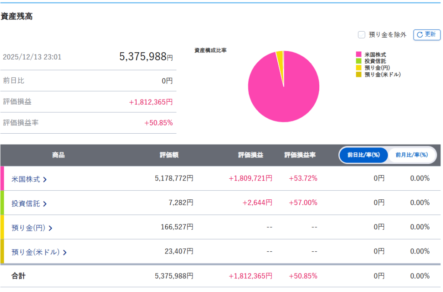This screenshot has height=292, width=443.
Task: Click green 投資信託 legend swatch
Action: pos(358,61)
